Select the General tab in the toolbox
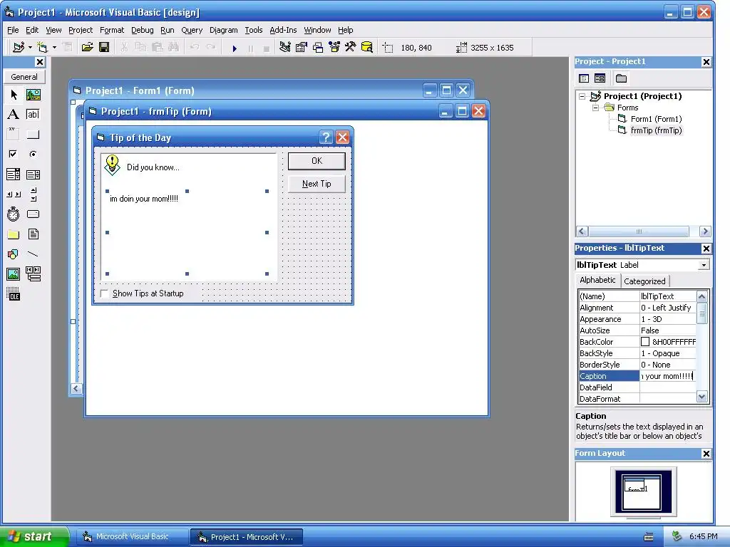Viewport: 730px width, 547px height. [x=24, y=77]
